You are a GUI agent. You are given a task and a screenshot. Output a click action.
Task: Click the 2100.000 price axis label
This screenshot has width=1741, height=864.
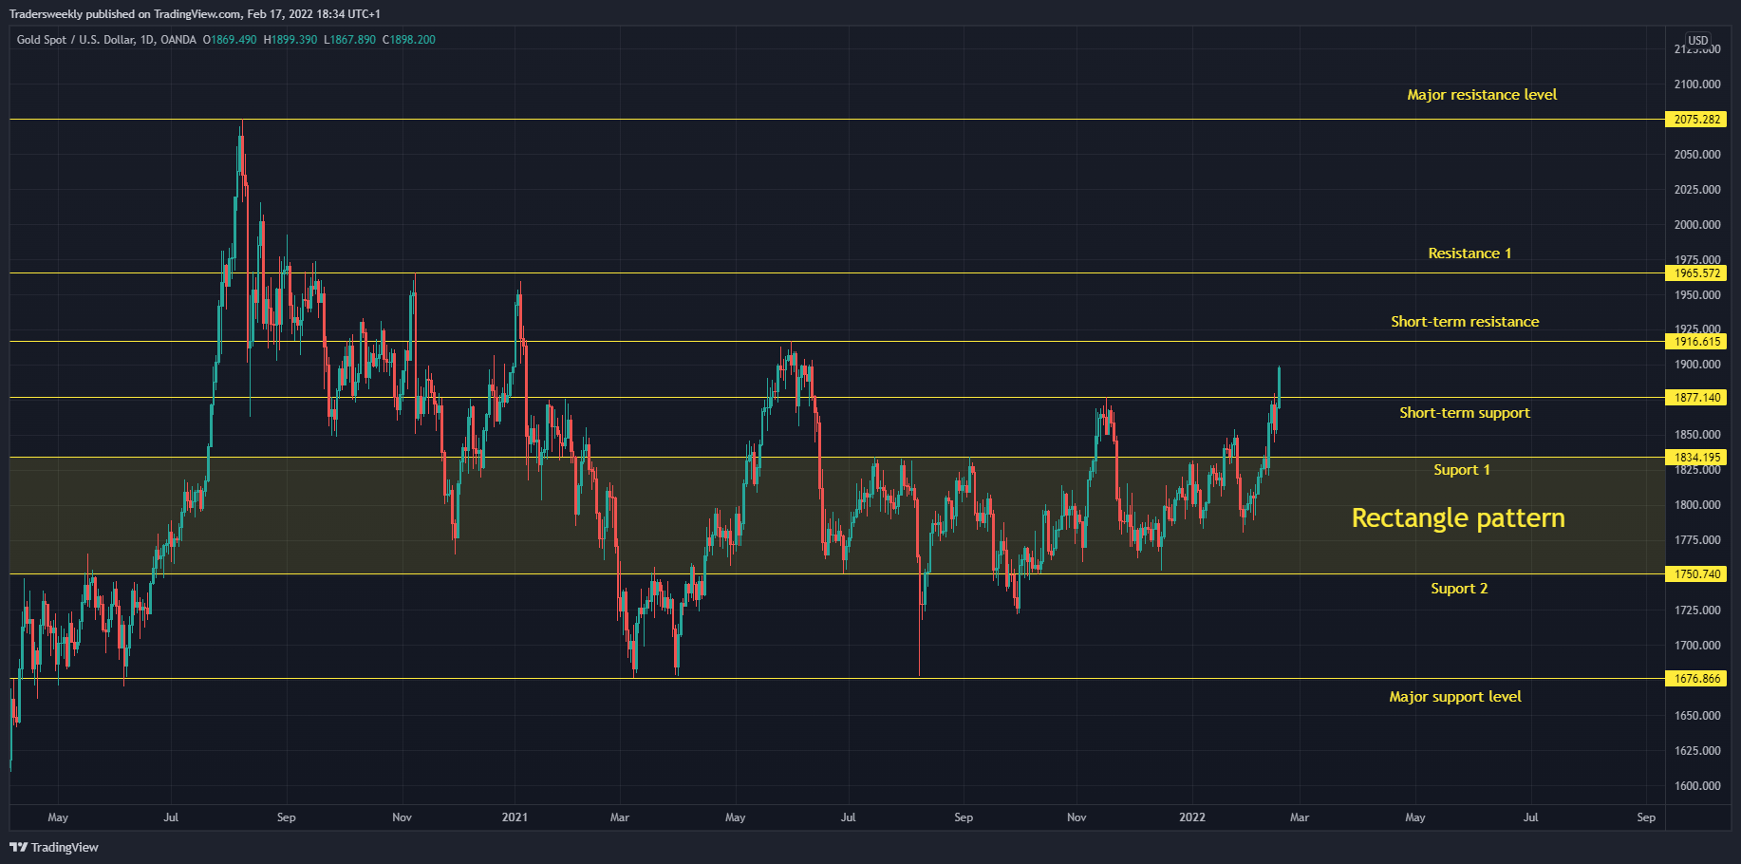(1697, 85)
